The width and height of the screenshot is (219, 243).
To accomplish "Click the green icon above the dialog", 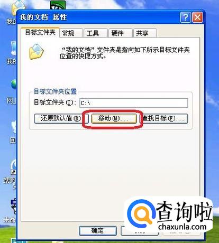I will click(x=58, y=5).
